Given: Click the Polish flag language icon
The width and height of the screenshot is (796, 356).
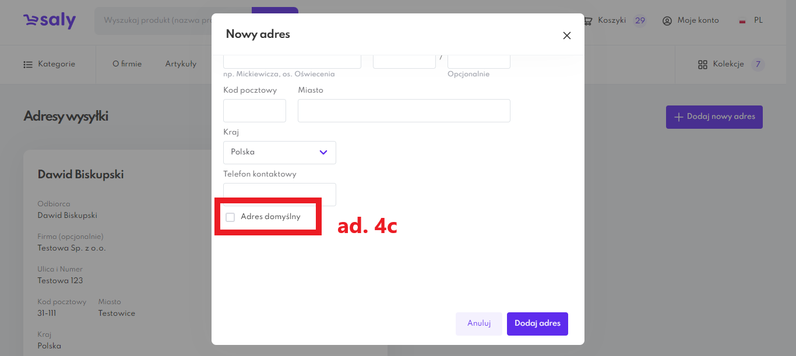Looking at the screenshot, I should [x=742, y=21].
